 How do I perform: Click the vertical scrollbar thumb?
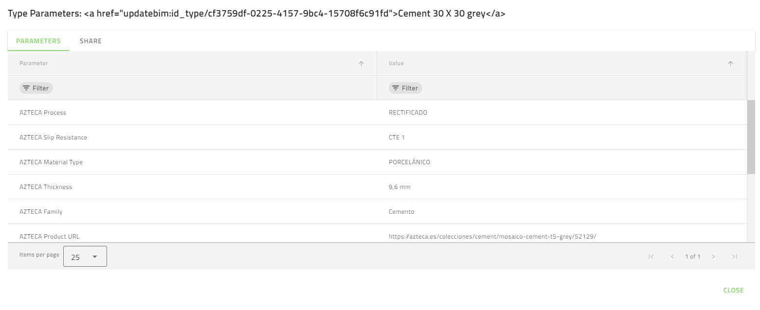click(751, 137)
